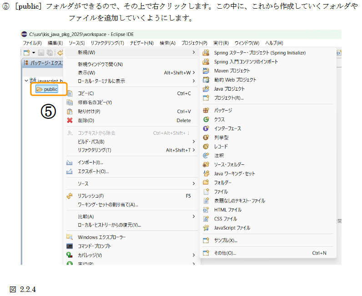Image resolution: width=362 pixels, height=296 pixels.
Task: Open the ウィンドウ(W) menu
Action: (247, 43)
